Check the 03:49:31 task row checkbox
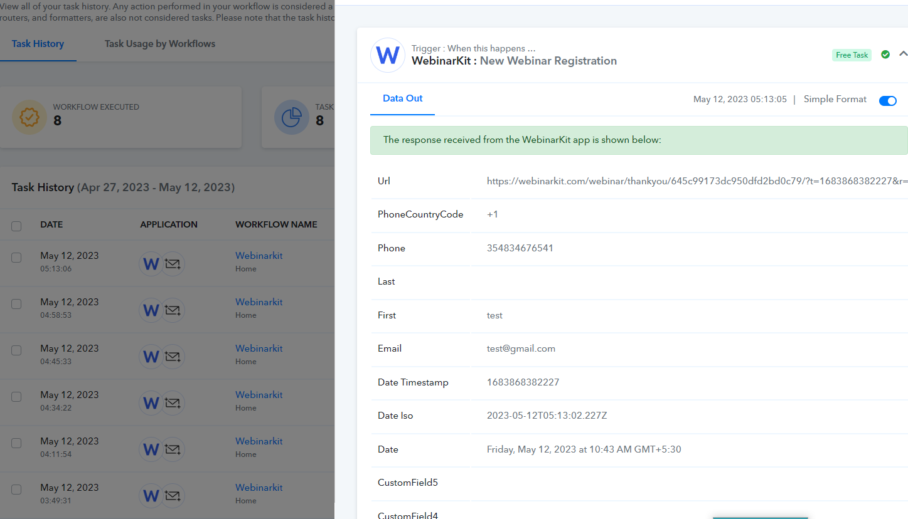Viewport: 908px width, 519px height. point(16,490)
